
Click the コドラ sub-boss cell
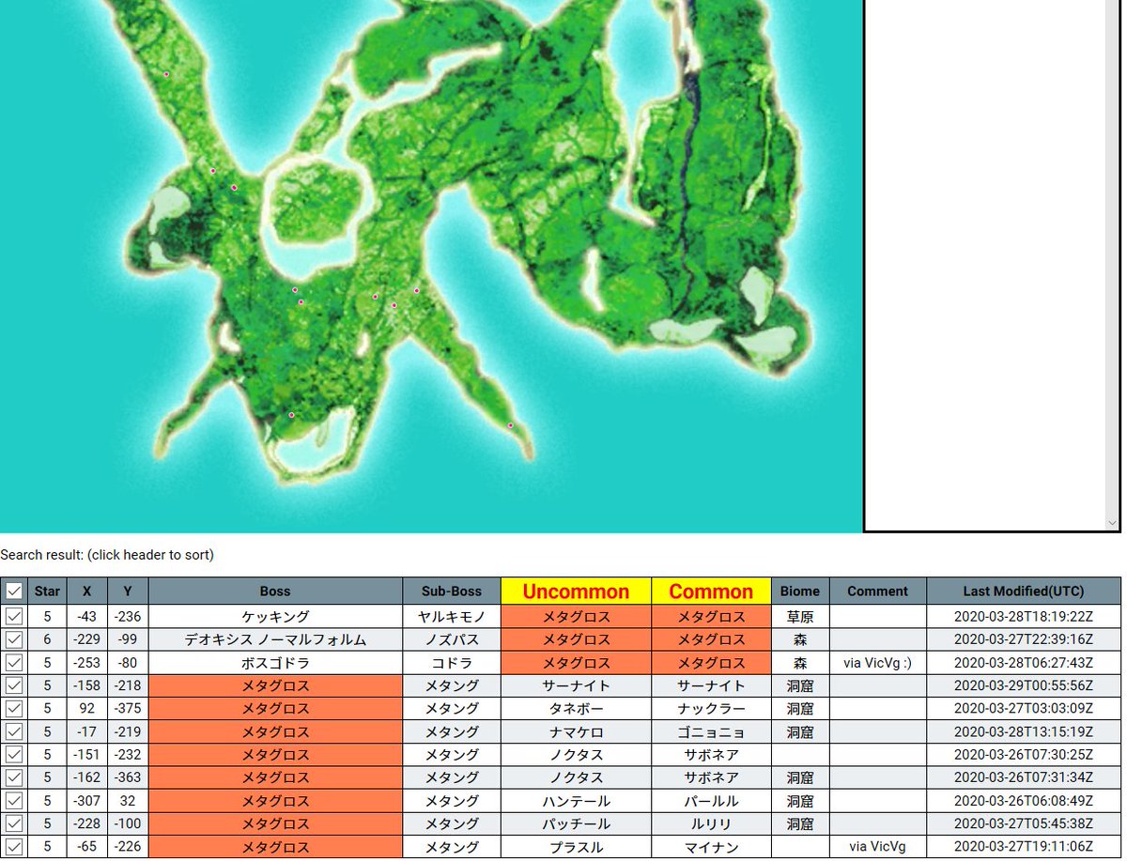pyautogui.click(x=452, y=663)
